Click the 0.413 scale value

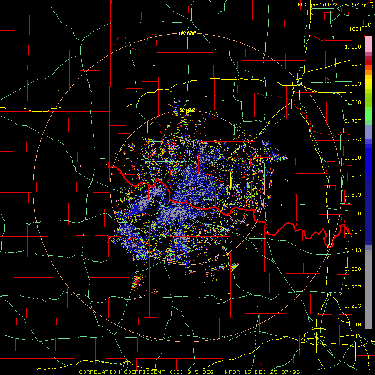click(353, 250)
